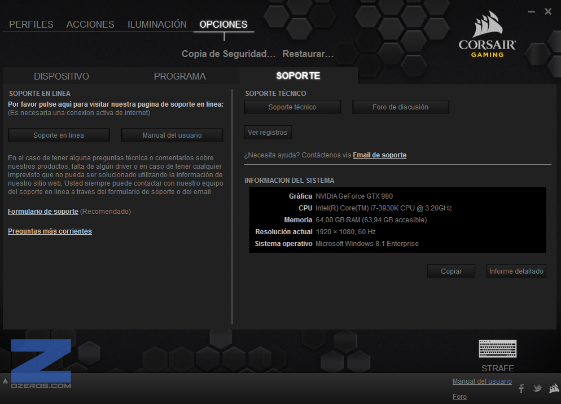Viewport: 561px width, 404px height.
Task: Click the 64,00 GB RAM memory value
Action: [371, 219]
